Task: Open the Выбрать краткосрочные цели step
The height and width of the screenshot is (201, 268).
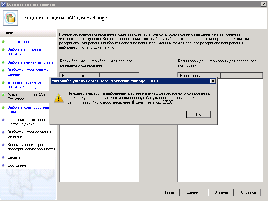Action: pyautogui.click(x=29, y=109)
